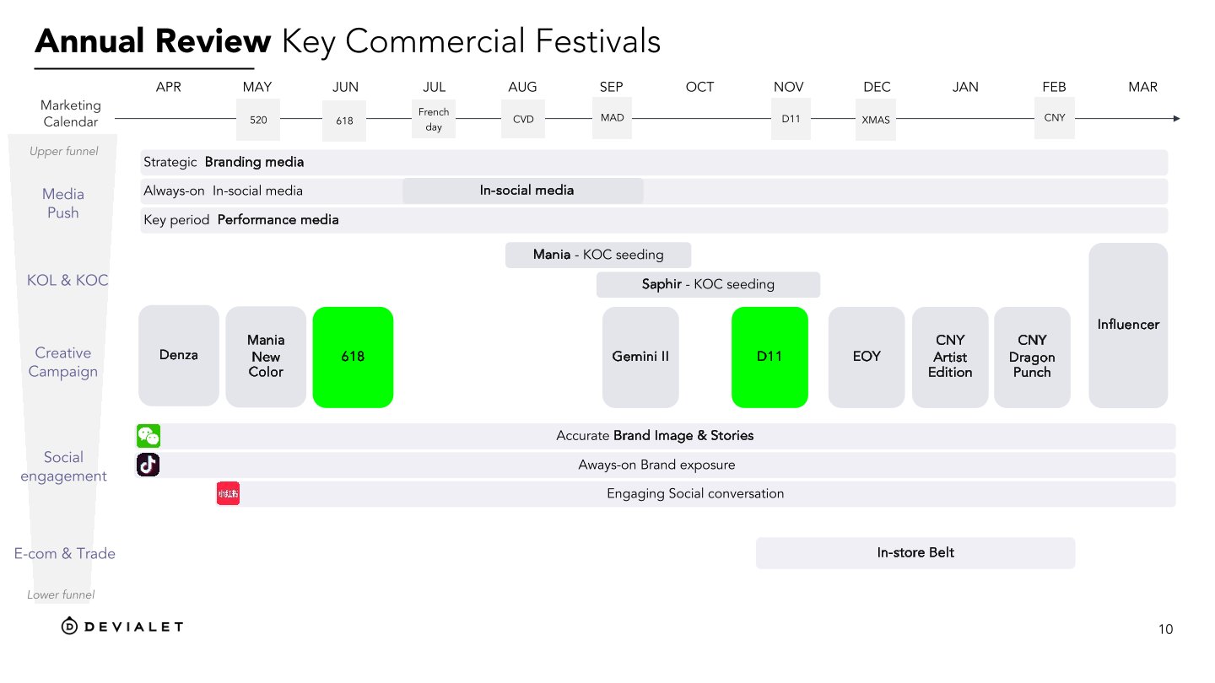The image size is (1215, 683).
Task: Click the Gemini II campaign box
Action: tap(640, 357)
